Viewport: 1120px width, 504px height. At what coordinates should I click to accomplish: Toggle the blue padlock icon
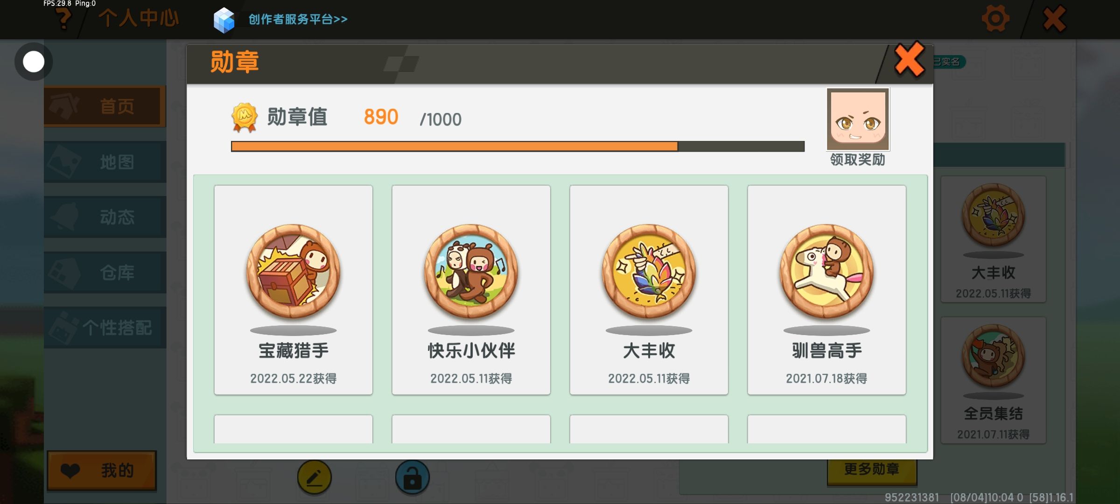pyautogui.click(x=412, y=477)
